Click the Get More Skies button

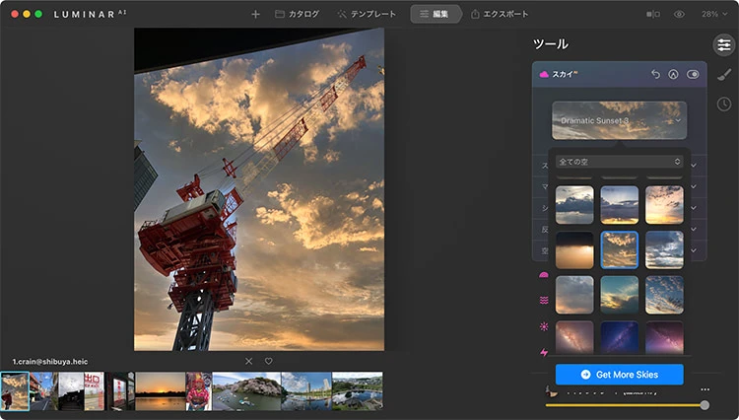pos(619,375)
